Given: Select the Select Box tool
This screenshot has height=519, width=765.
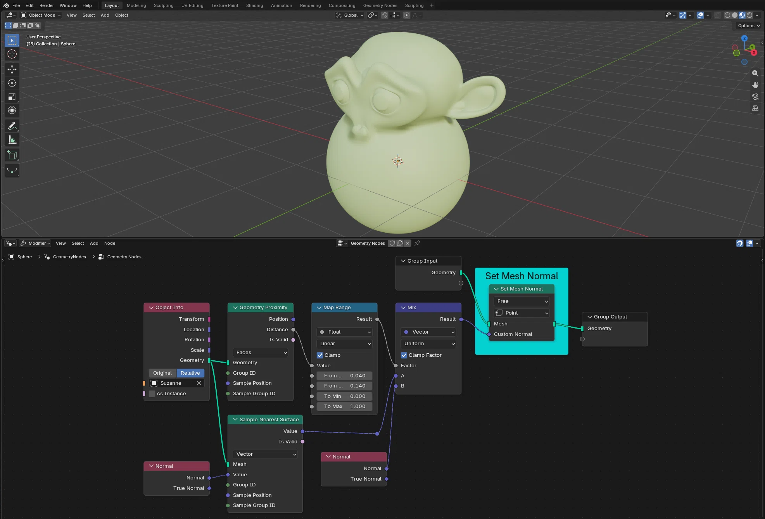Looking at the screenshot, I should click(x=12, y=40).
